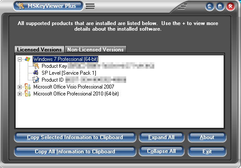Click the Product ID document icon

(36, 80)
